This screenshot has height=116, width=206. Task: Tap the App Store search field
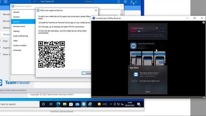(144, 28)
